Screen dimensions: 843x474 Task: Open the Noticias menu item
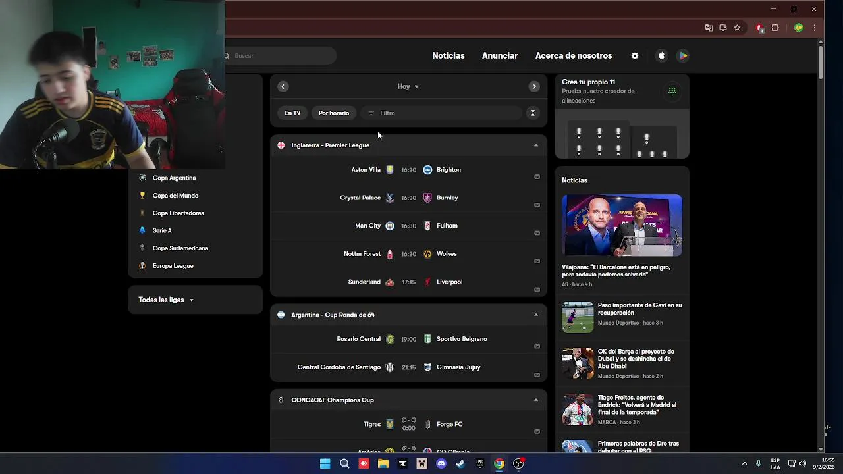pyautogui.click(x=449, y=56)
